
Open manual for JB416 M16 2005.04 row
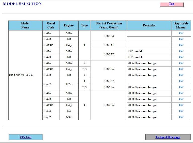coord(181,33)
